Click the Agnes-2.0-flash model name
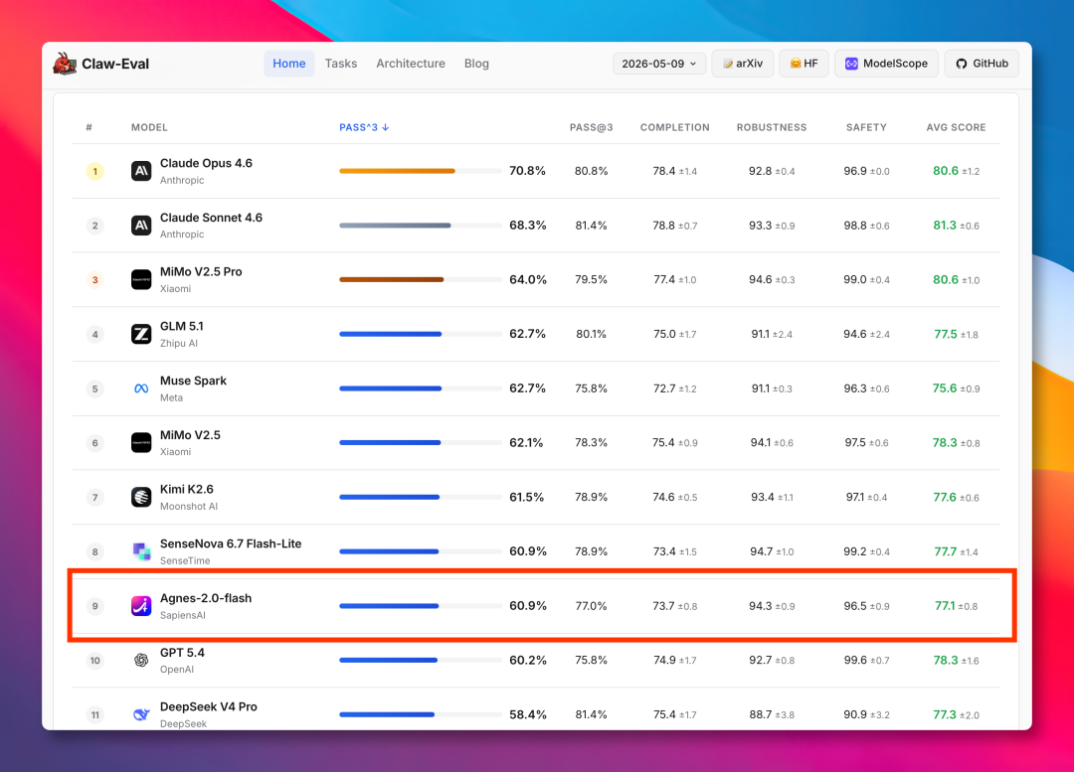This screenshot has width=1074, height=772. point(206,598)
